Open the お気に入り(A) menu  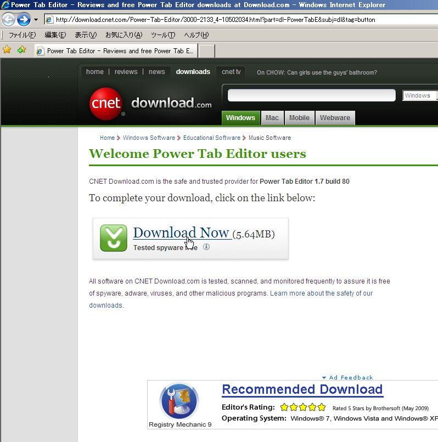[123, 35]
